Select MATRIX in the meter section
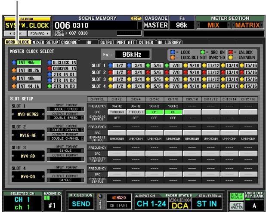Viewport: 266px width, 212px height. (x=247, y=25)
